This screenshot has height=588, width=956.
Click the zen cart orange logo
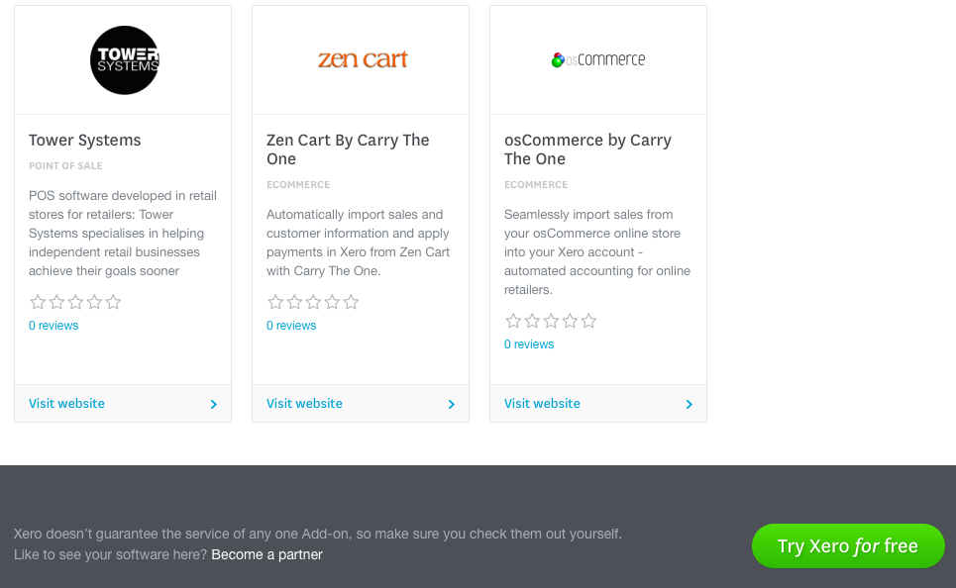click(x=363, y=59)
